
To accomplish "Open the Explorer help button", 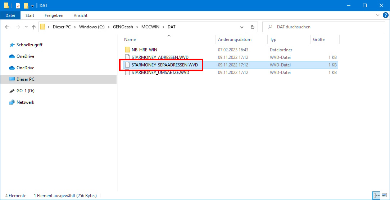I will pos(385,15).
